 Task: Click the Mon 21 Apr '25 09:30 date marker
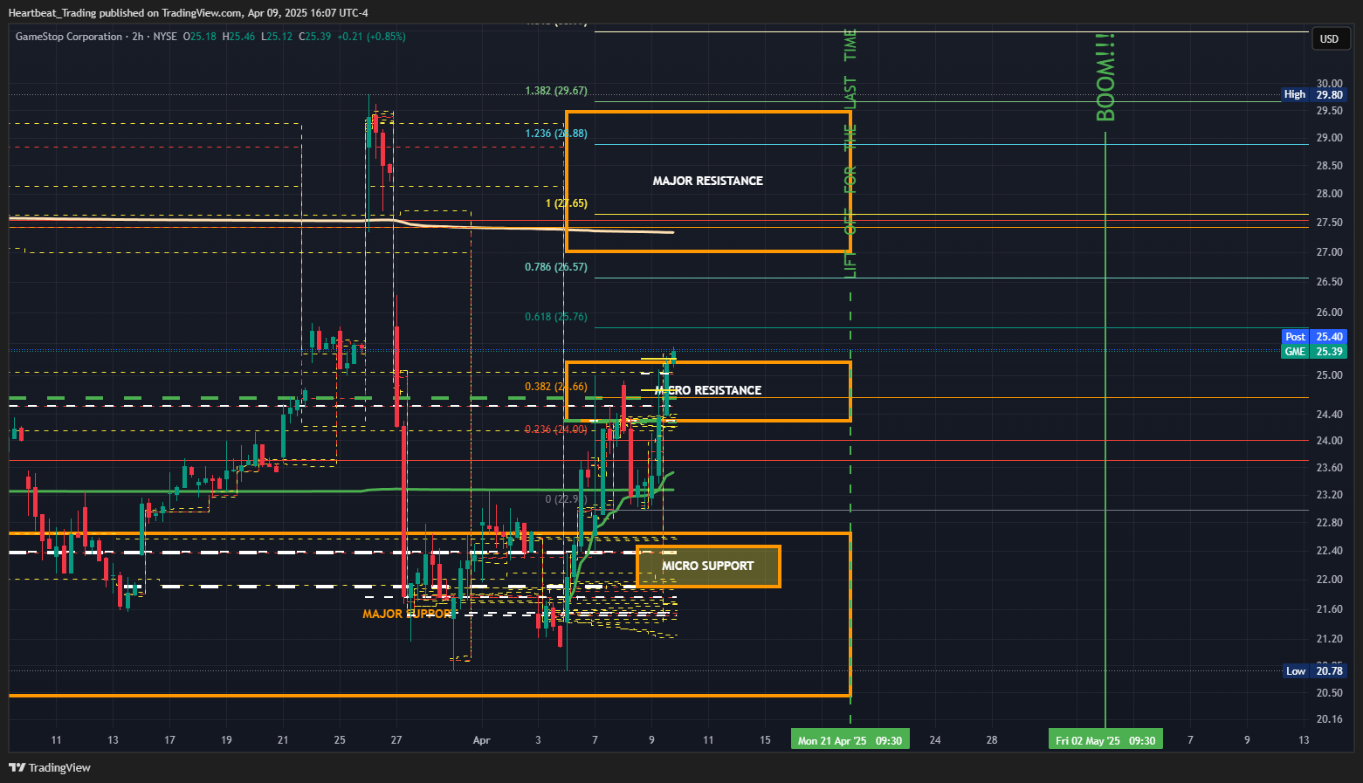[x=850, y=740]
